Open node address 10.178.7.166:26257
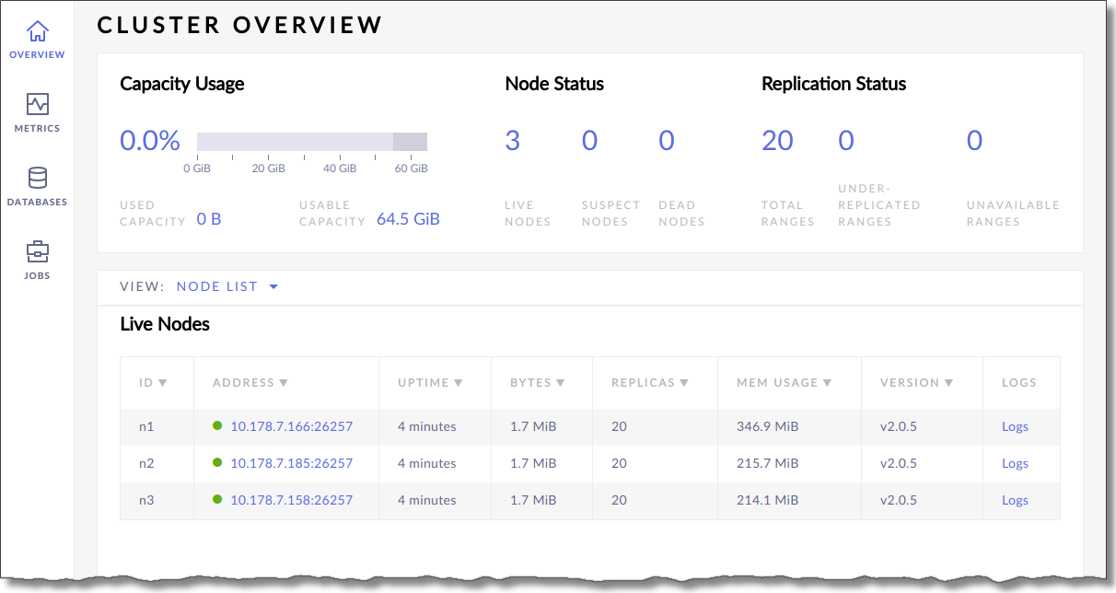The width and height of the screenshot is (1116, 593). [291, 426]
